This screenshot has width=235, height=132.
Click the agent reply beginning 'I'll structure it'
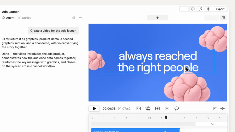pos(40,43)
